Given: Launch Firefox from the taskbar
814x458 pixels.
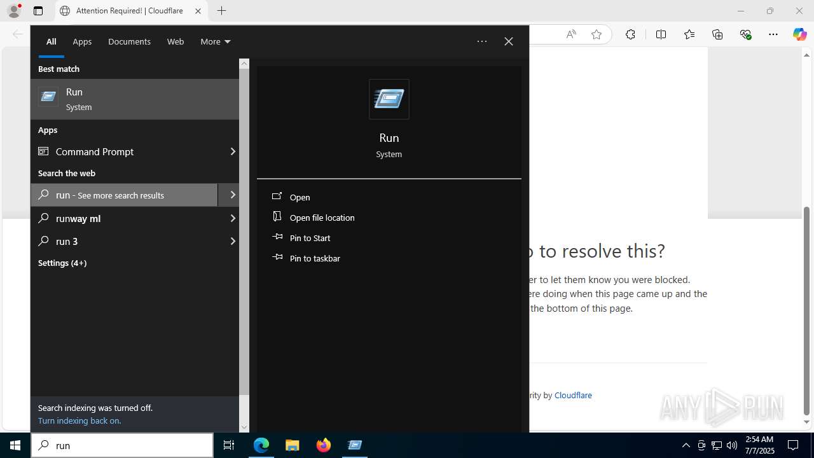Looking at the screenshot, I should 324,445.
